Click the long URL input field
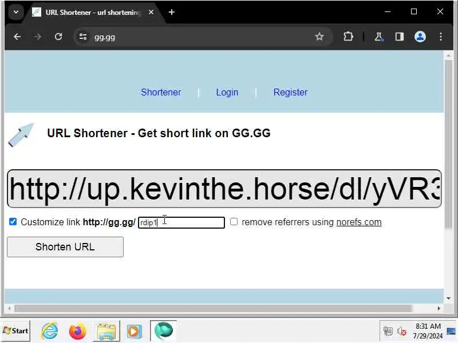The width and height of the screenshot is (458, 343). pyautogui.click(x=224, y=189)
